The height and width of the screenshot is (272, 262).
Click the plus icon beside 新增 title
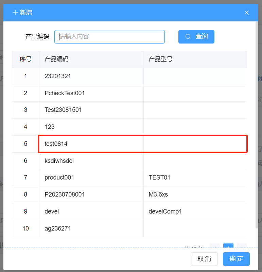pos(15,13)
